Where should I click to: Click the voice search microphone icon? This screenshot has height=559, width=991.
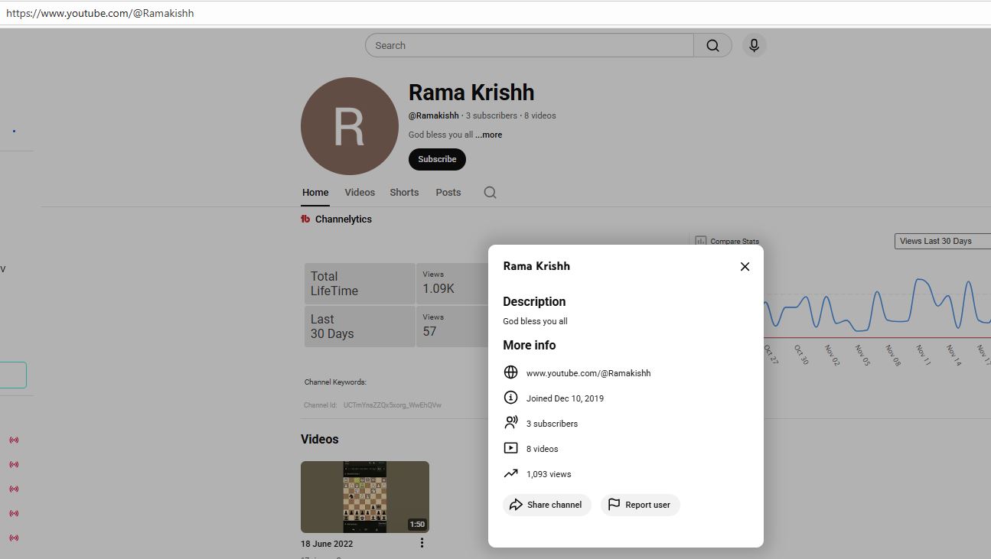[x=754, y=46]
